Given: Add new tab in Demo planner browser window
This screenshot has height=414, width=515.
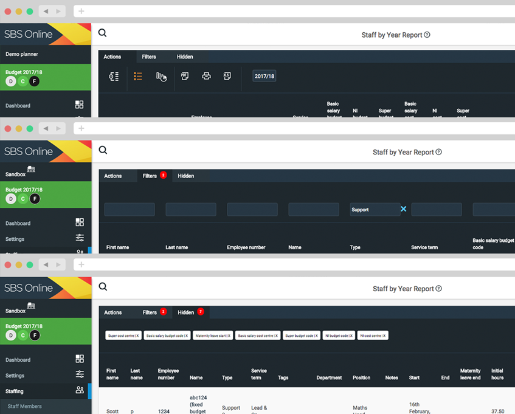Looking at the screenshot, I should pos(81,11).
